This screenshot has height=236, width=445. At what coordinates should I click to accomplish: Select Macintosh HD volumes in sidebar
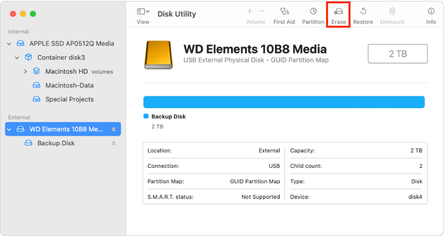point(79,71)
